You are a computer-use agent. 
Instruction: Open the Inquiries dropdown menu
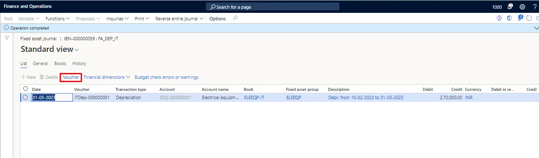click(118, 19)
